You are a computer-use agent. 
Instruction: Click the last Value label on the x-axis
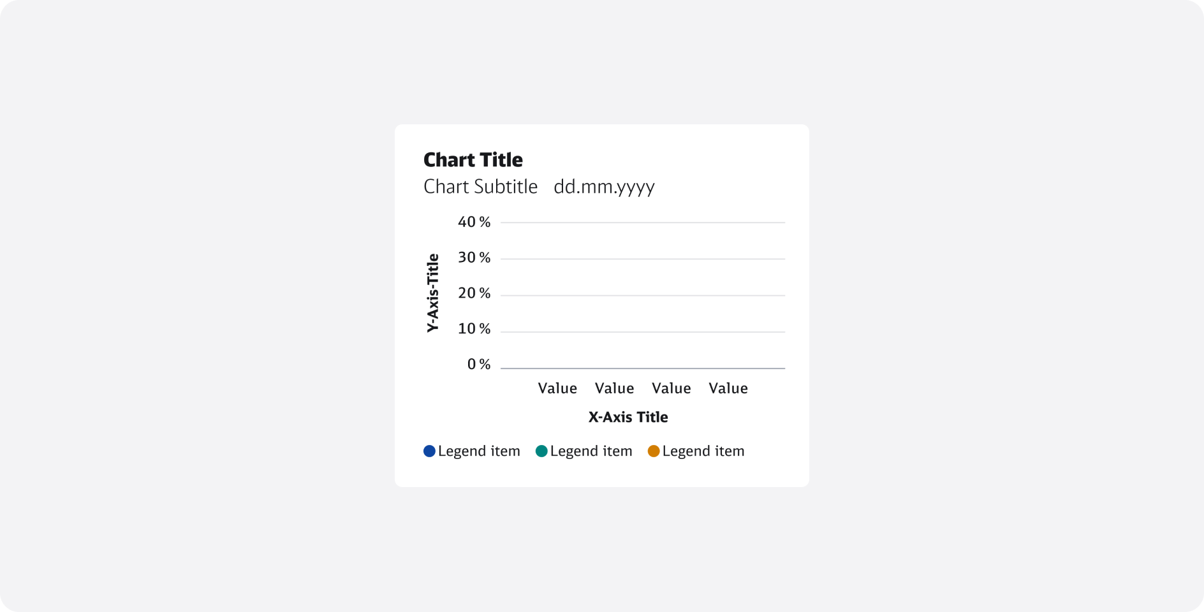point(728,388)
